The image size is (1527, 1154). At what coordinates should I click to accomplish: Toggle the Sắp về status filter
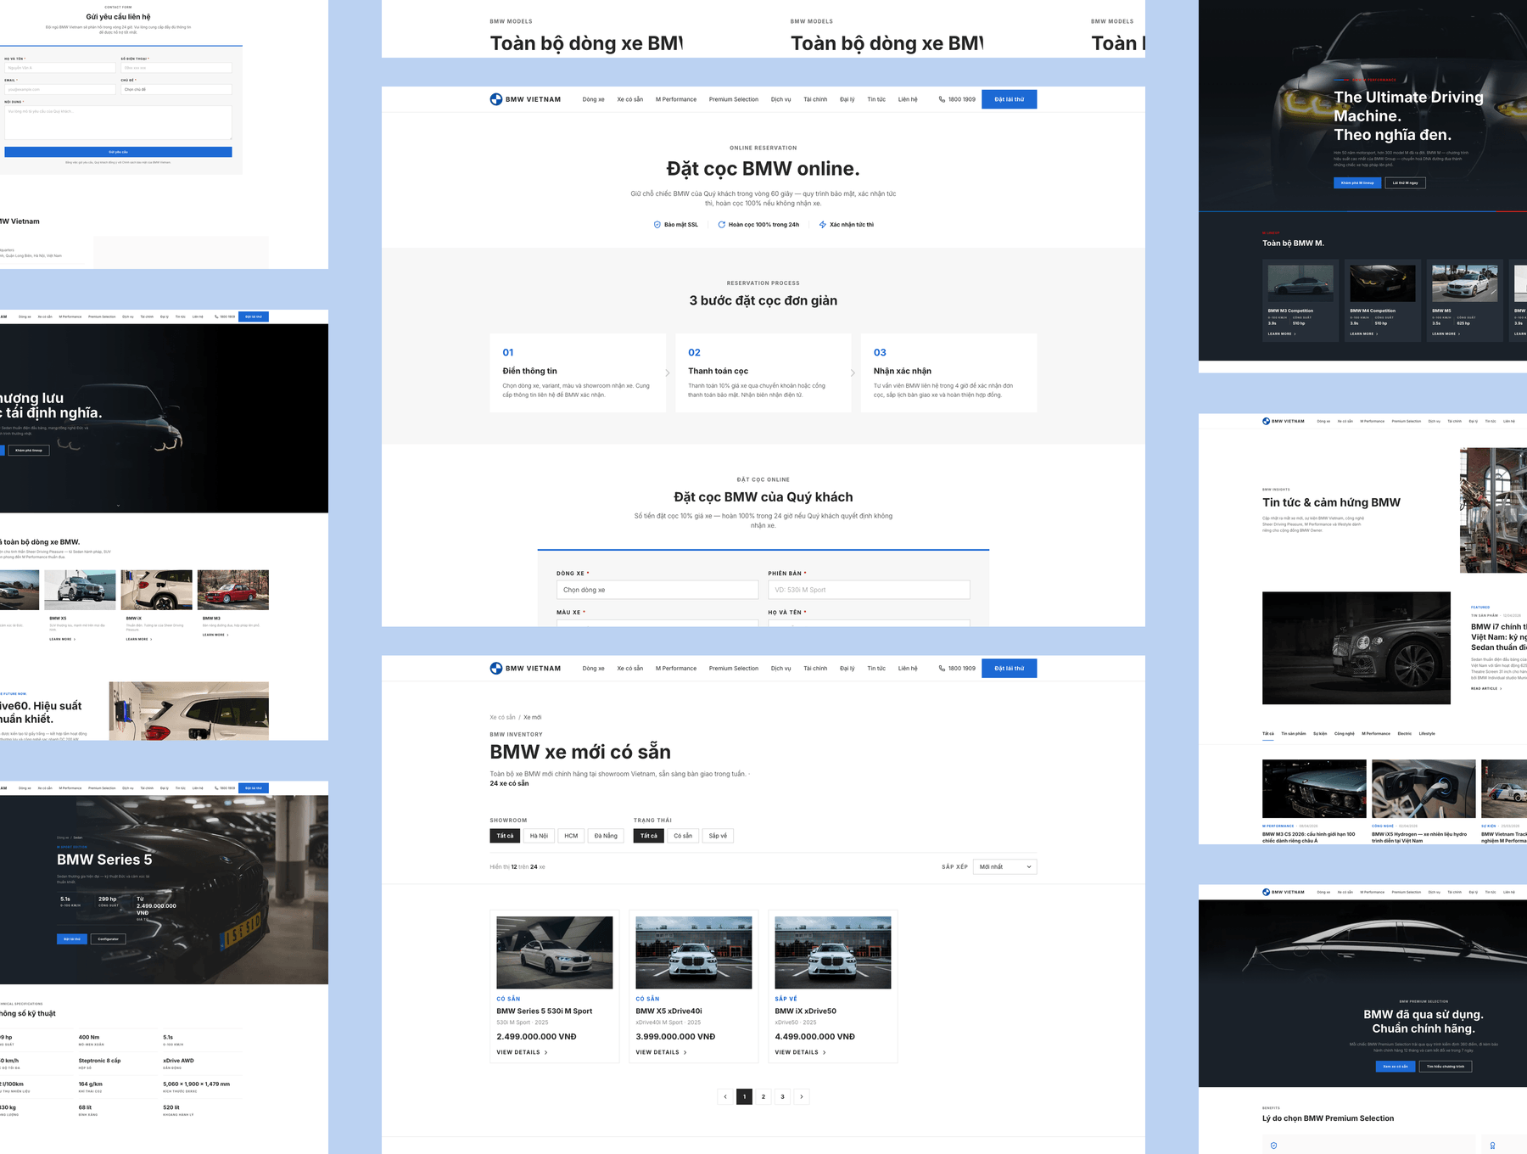(x=718, y=836)
